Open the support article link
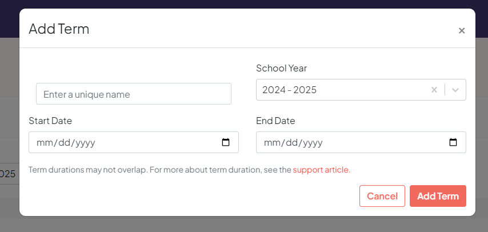 tap(322, 170)
